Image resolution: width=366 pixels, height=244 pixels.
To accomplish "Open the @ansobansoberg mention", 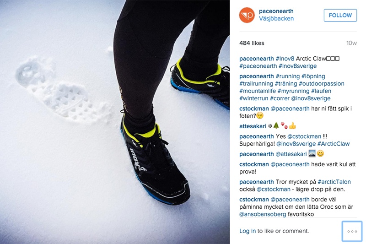I will point(263,214).
